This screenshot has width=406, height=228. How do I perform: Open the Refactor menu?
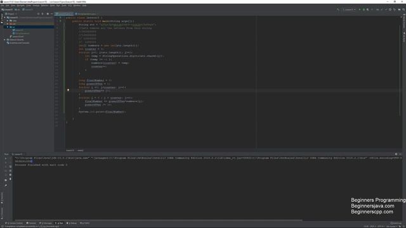pos(44,6)
